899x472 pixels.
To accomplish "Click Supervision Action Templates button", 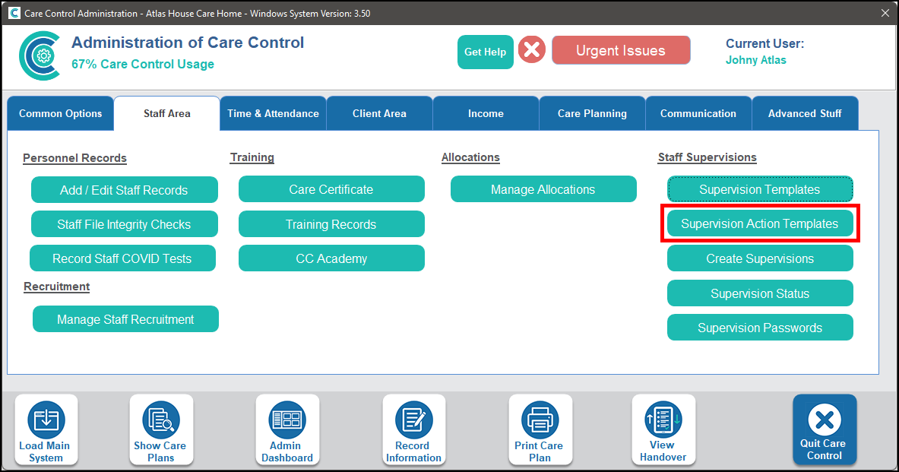I will 759,224.
